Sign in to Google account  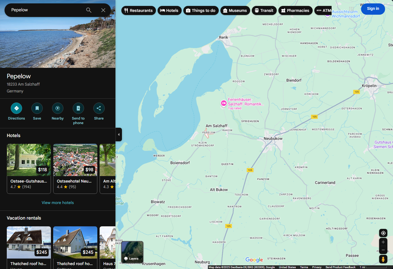pyautogui.click(x=373, y=9)
